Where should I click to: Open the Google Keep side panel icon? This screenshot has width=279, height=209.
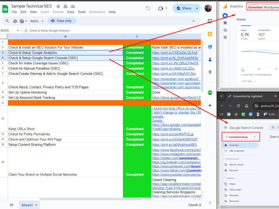pyautogui.click(x=210, y=34)
